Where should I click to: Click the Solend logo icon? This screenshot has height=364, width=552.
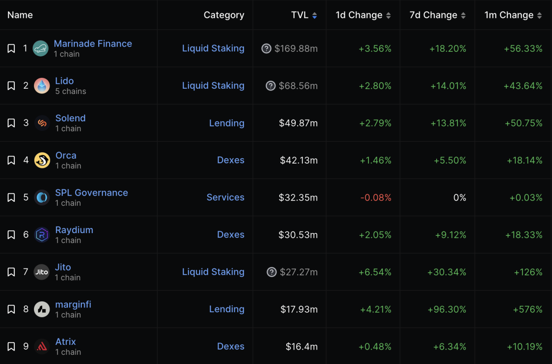click(x=42, y=123)
